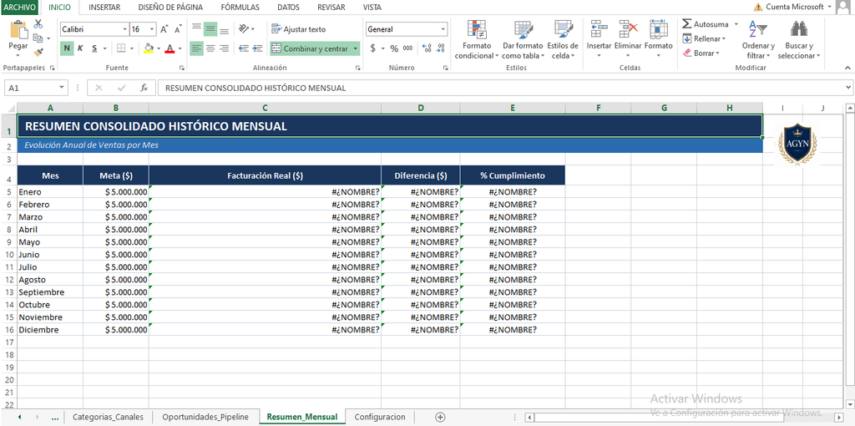Screen dimensions: 855x426
Task: Open the Categorias_Canales sheet
Action: tap(108, 417)
